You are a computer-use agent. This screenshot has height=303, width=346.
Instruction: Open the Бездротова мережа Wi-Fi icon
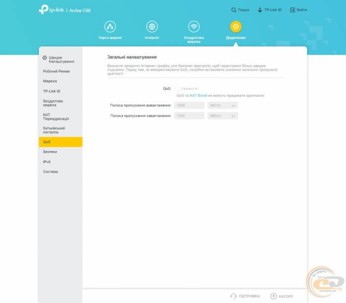pos(194,27)
